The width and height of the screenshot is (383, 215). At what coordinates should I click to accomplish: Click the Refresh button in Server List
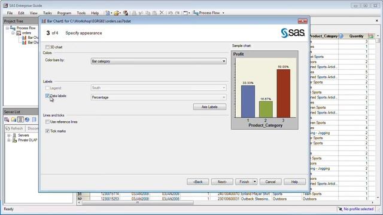point(14,128)
